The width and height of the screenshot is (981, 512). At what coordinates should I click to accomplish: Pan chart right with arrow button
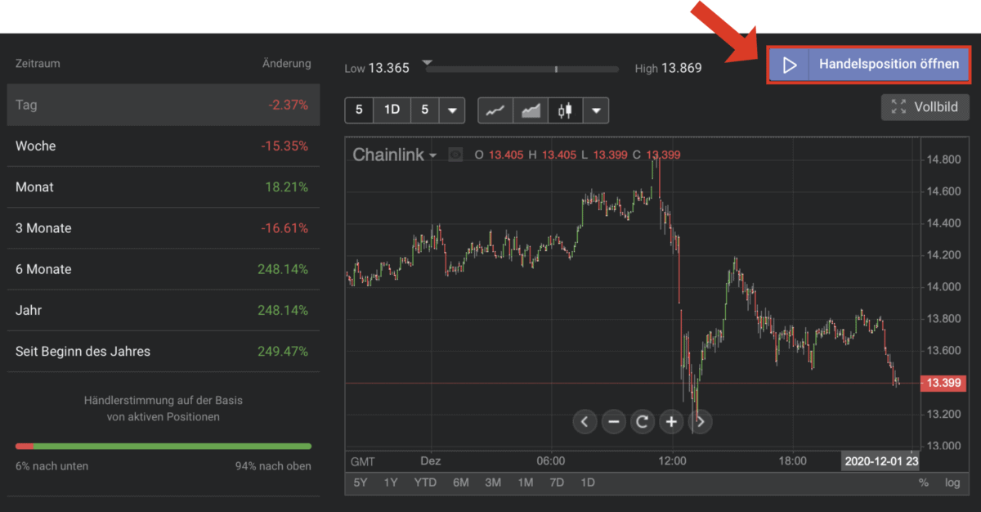[x=701, y=422]
